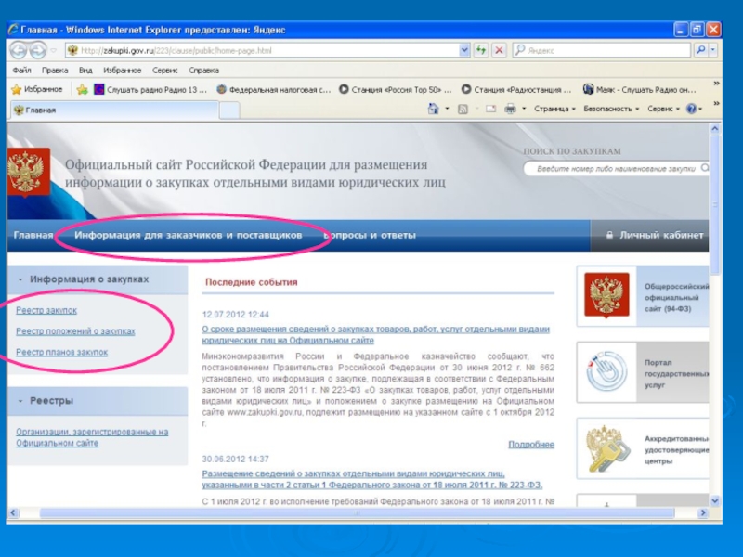Open the Вопросы и ответы section
The height and width of the screenshot is (557, 743).
click(x=370, y=235)
